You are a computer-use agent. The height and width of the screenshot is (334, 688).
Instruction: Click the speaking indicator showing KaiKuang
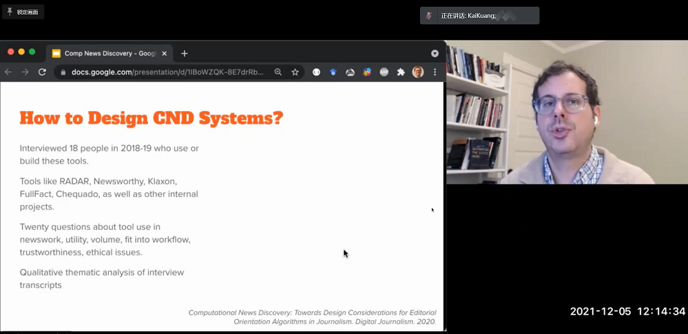tap(479, 15)
